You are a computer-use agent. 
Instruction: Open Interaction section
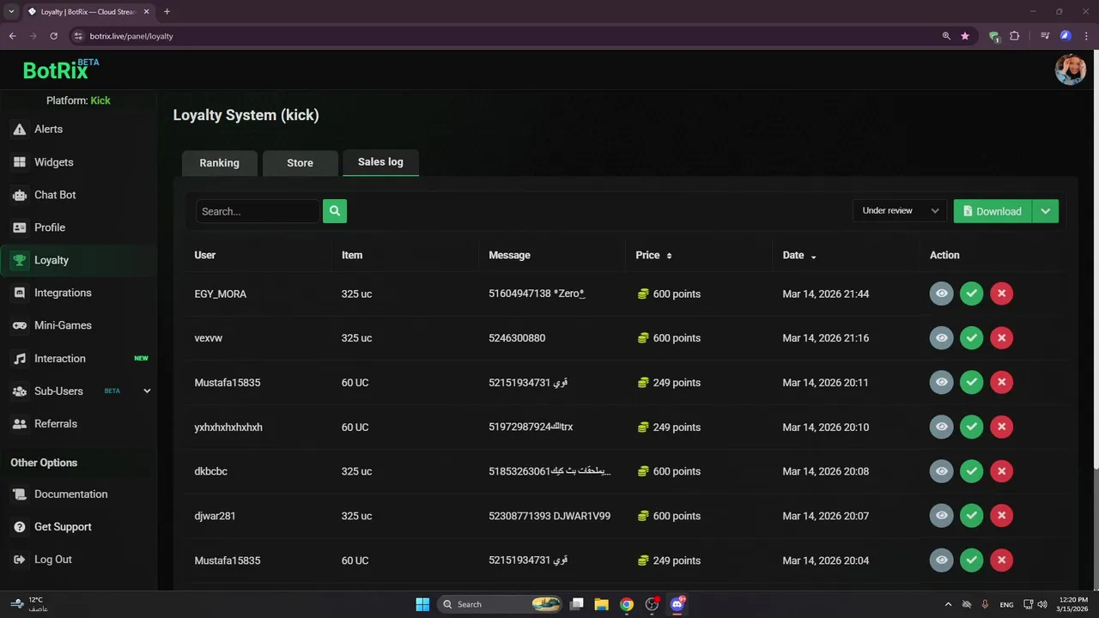[60, 359]
